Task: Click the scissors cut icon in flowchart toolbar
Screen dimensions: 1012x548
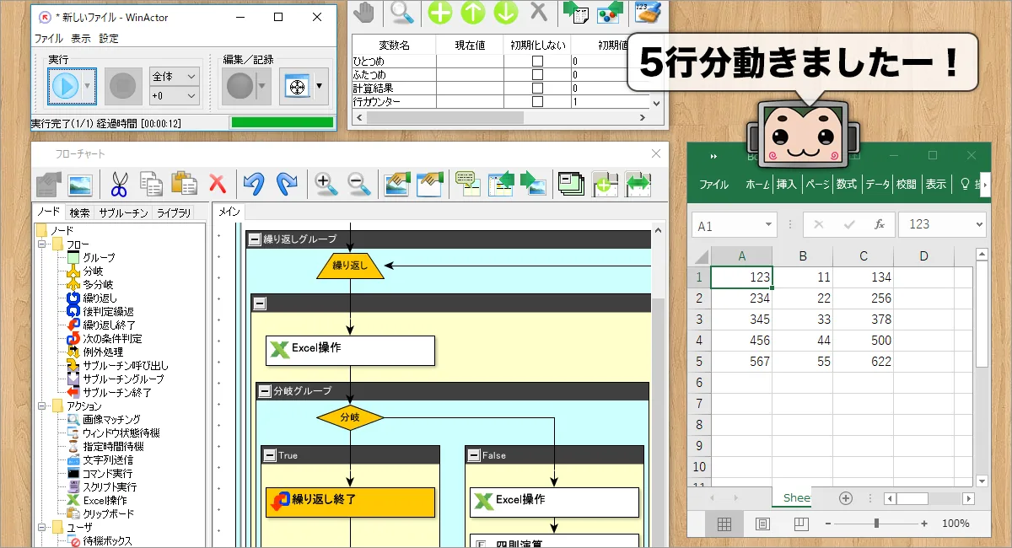Action: click(119, 184)
